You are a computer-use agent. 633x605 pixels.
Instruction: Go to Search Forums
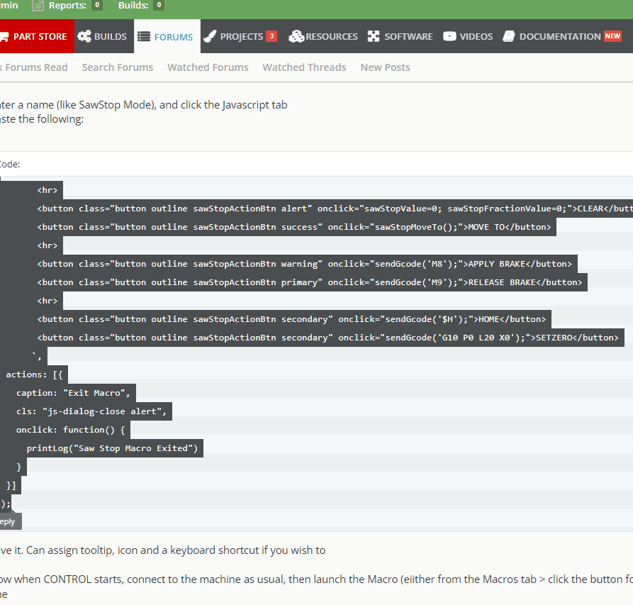[118, 67]
